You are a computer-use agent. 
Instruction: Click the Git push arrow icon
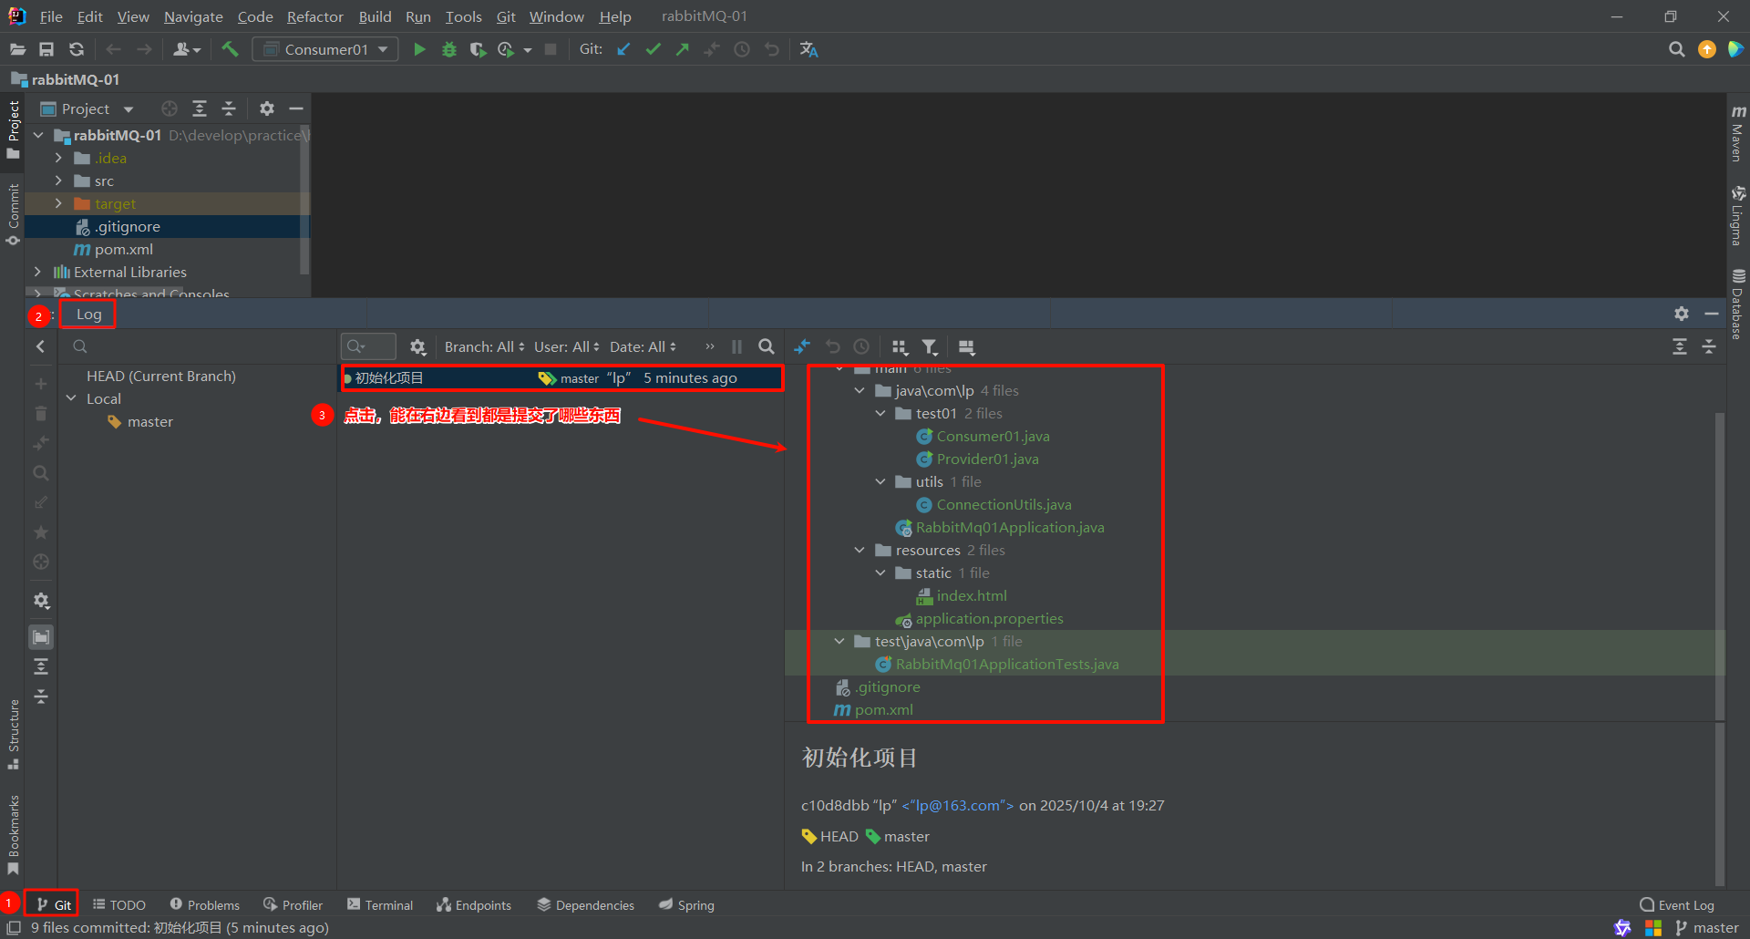(682, 49)
